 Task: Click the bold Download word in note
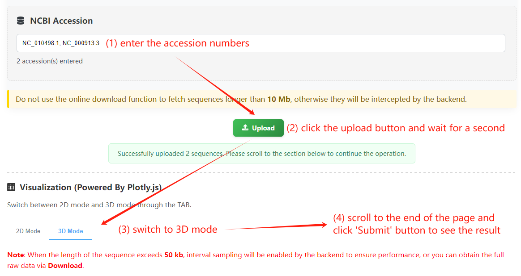tap(65, 265)
